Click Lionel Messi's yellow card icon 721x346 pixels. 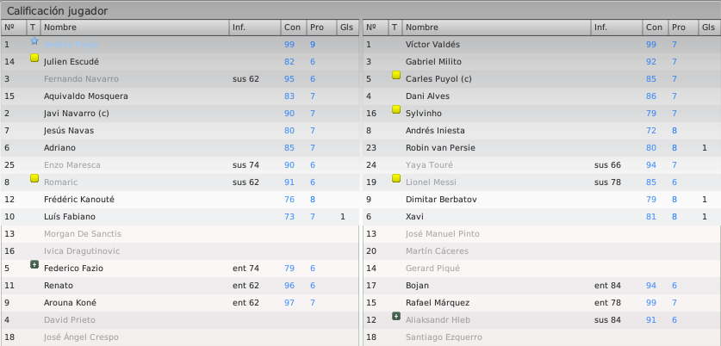click(x=396, y=178)
